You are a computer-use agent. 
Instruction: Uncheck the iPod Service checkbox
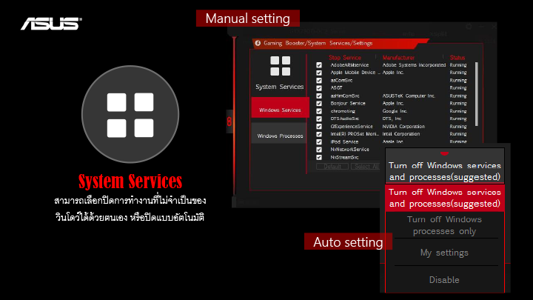tap(319, 141)
